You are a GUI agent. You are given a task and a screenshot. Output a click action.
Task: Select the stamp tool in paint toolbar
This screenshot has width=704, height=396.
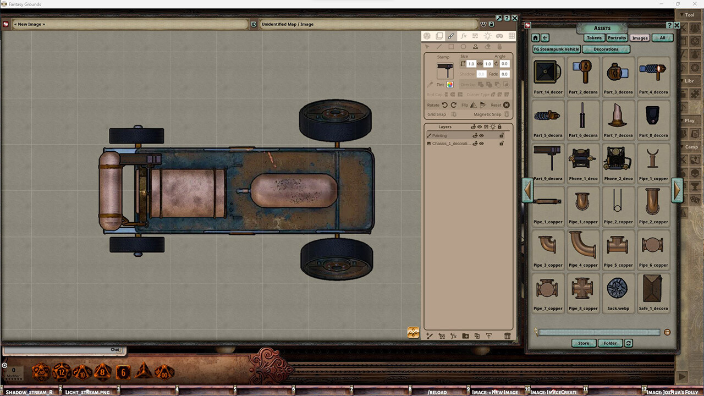coord(475,47)
